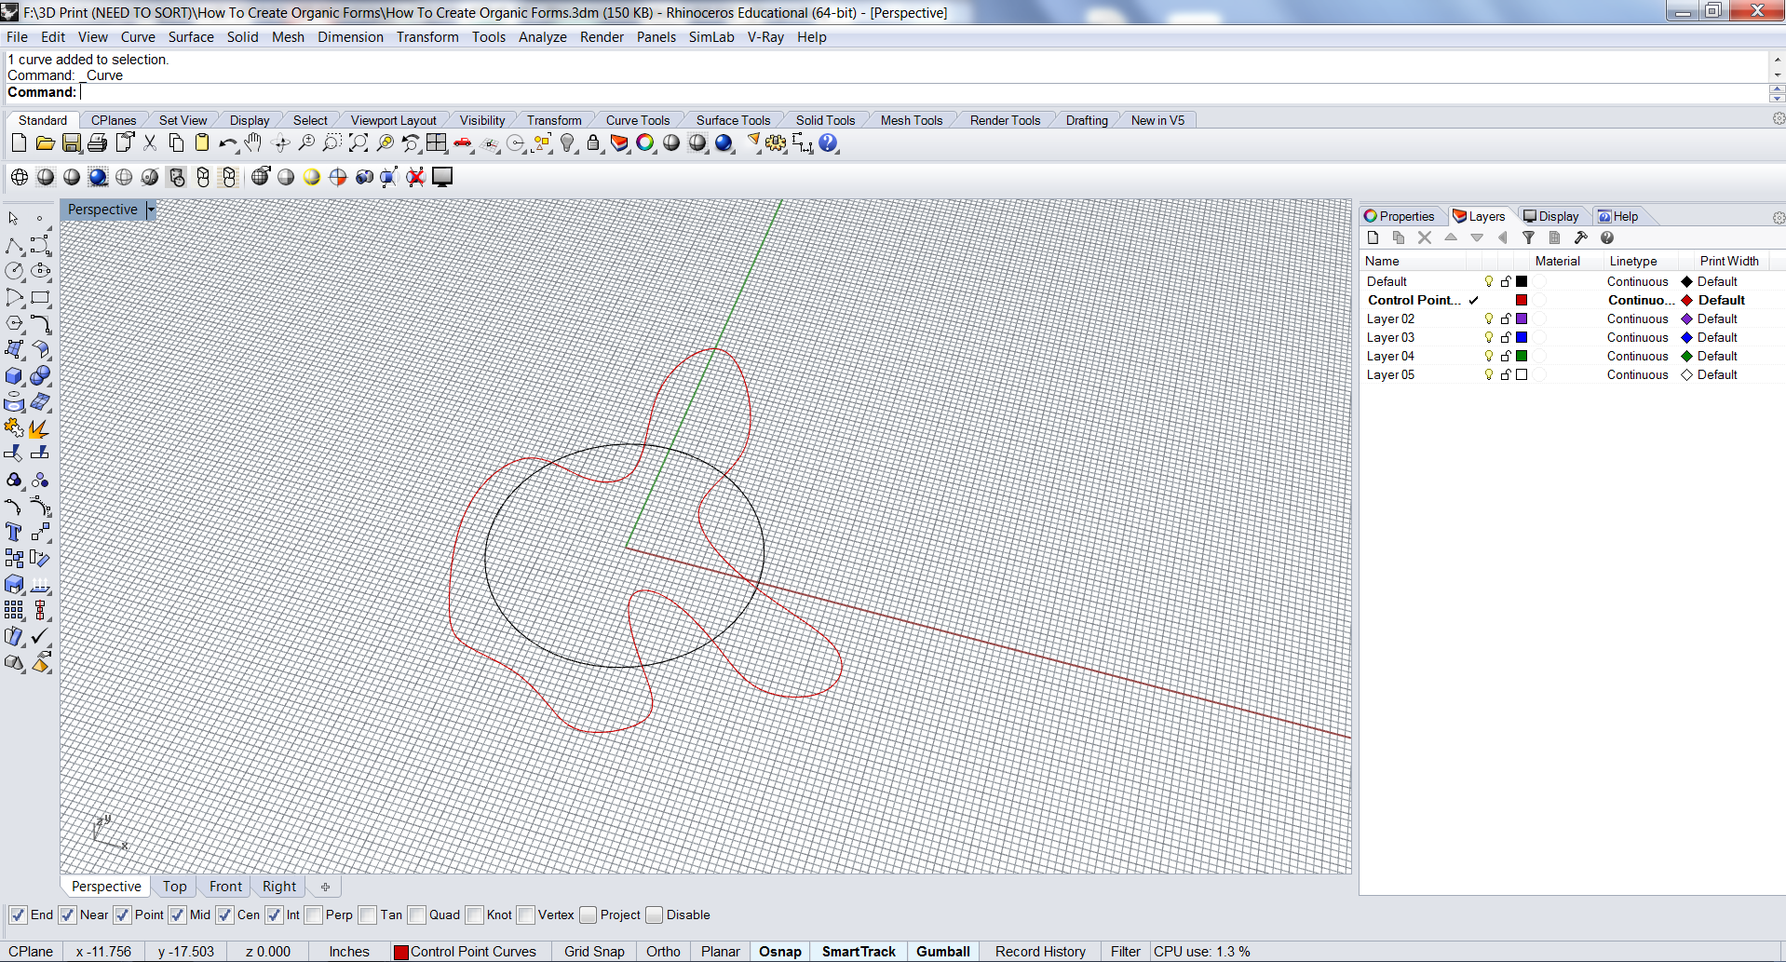Image resolution: width=1786 pixels, height=962 pixels.
Task: Click the puzzle-piece Join tool
Action: coord(14,428)
